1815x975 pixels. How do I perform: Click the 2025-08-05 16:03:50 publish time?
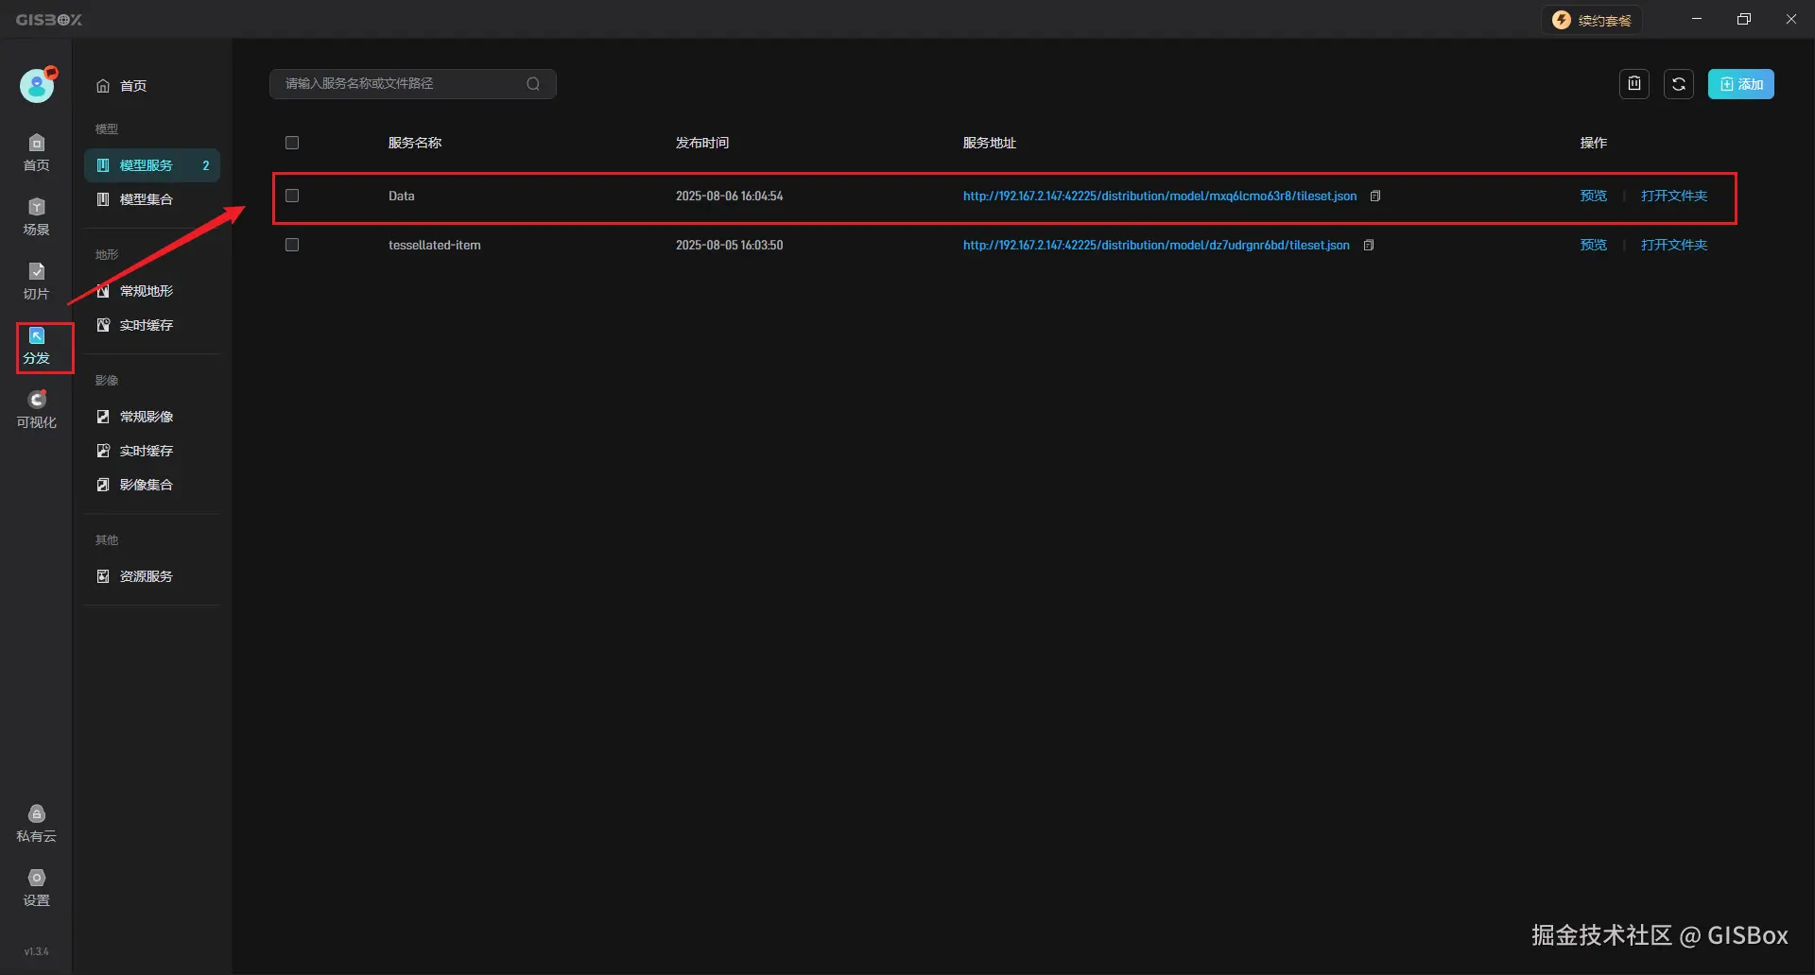[729, 246]
